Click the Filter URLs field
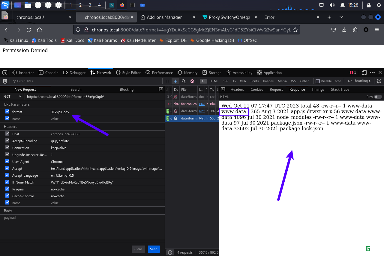This screenshot has width=384, height=256. click(87, 81)
